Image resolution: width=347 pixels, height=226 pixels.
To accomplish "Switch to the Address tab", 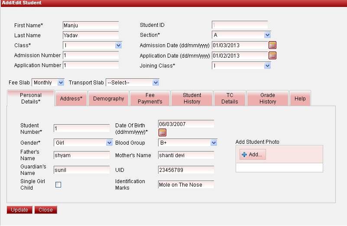I will click(x=71, y=98).
